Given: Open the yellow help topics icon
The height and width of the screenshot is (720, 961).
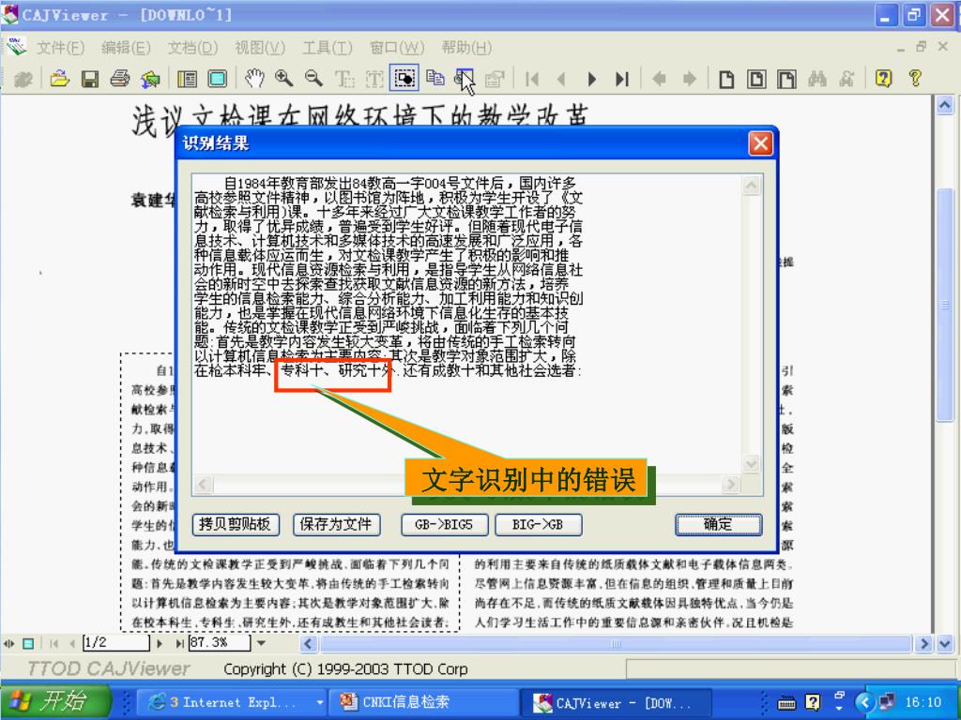Looking at the screenshot, I should click(883, 79).
